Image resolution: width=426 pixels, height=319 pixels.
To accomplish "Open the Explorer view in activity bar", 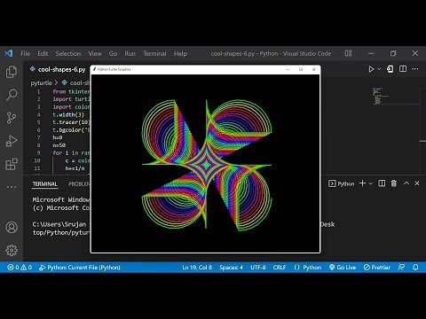I will (x=12, y=72).
